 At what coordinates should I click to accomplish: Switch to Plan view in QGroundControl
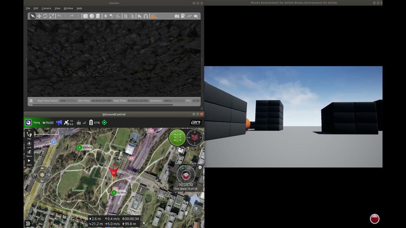coord(29,136)
